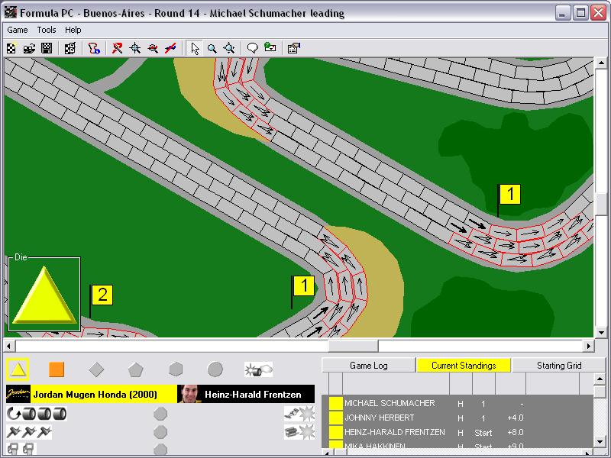The height and width of the screenshot is (458, 611).
Task: Select the grey diamond gear die
Action: [96, 369]
